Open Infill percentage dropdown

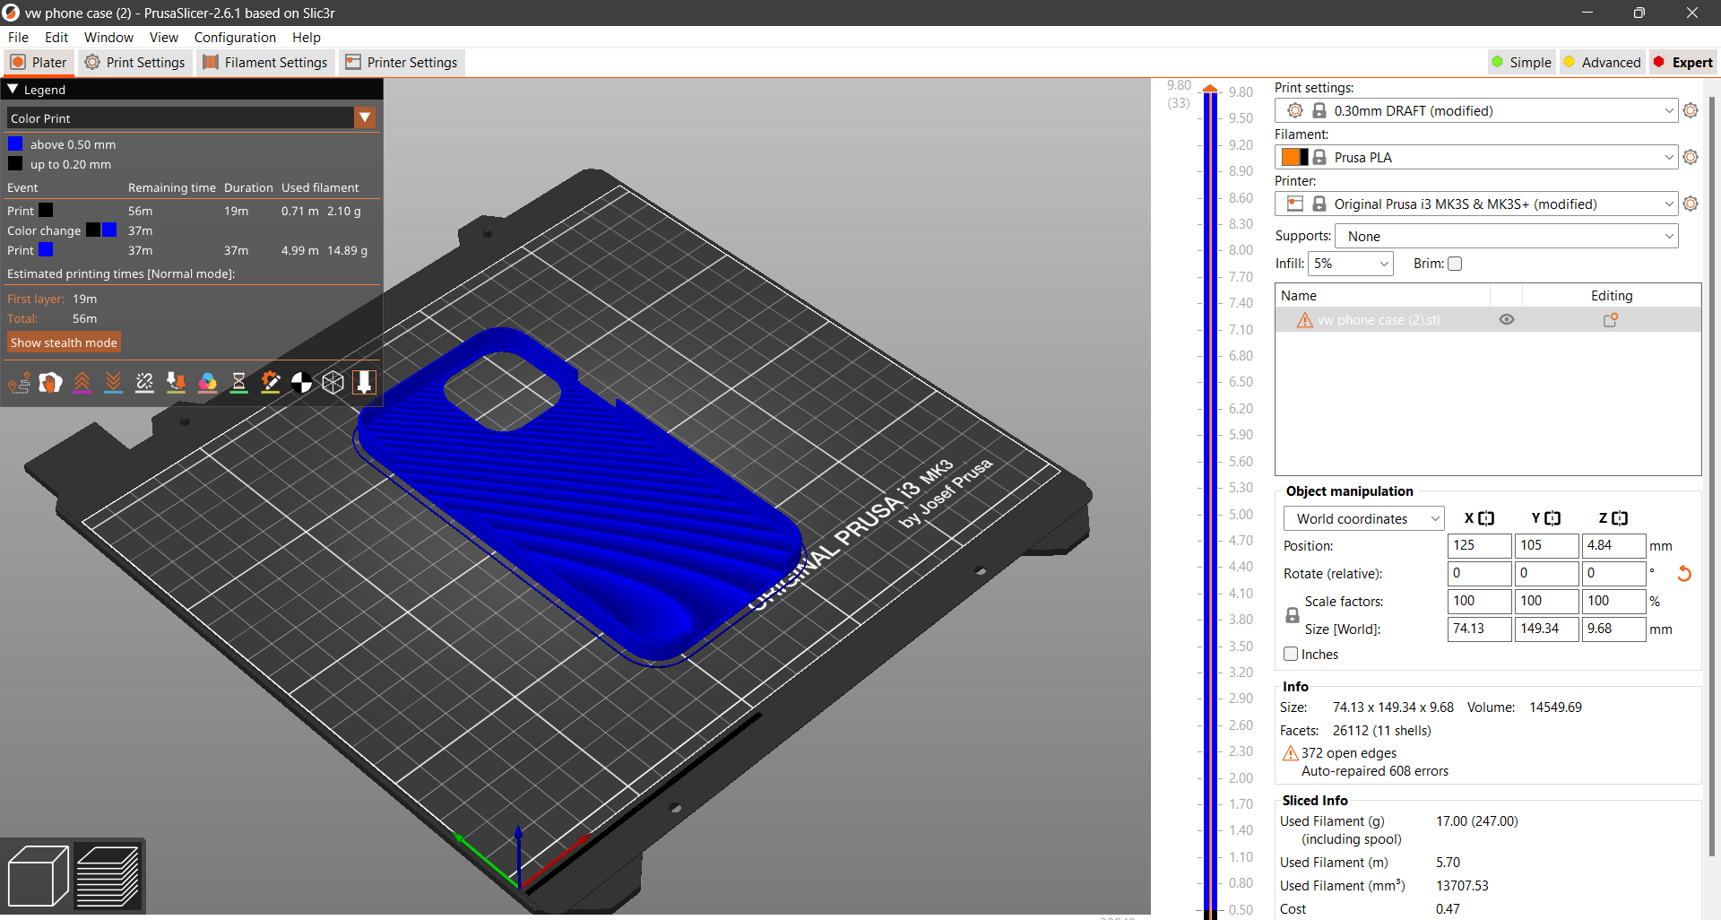pyautogui.click(x=1351, y=264)
